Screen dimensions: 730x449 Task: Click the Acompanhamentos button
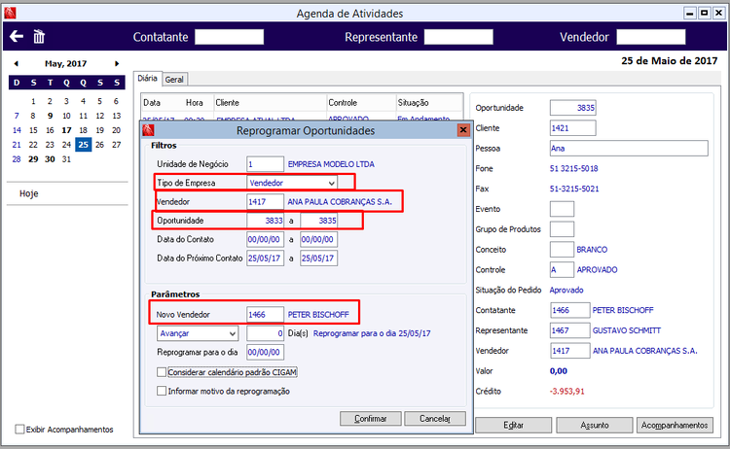coord(675,425)
